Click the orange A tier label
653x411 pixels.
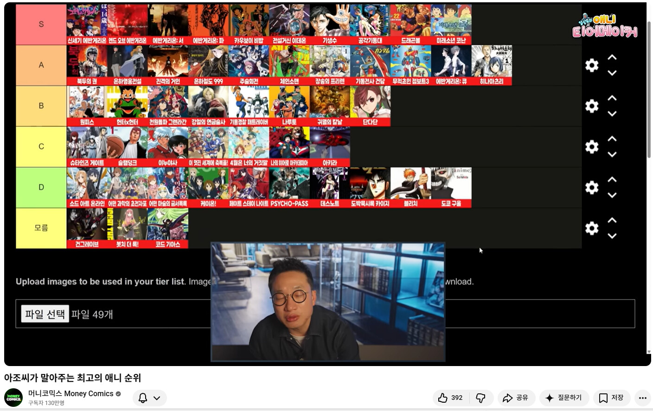41,65
